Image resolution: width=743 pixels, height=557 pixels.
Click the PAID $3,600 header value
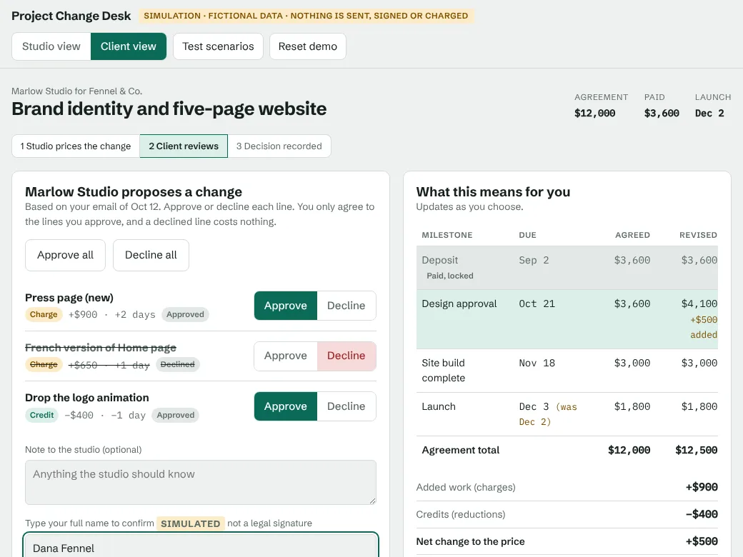662,114
